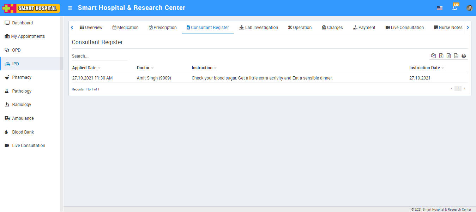Copy the consultant register table
The image size is (476, 212).
pos(433,56)
